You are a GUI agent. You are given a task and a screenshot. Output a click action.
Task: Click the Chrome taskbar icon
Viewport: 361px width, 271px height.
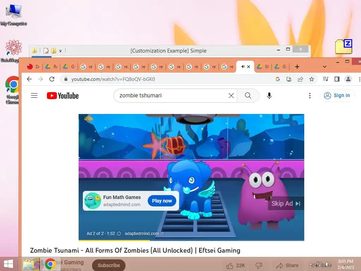[x=50, y=264]
